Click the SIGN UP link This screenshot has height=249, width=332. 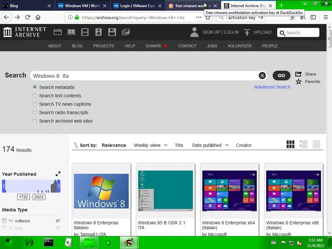[x=211, y=32]
